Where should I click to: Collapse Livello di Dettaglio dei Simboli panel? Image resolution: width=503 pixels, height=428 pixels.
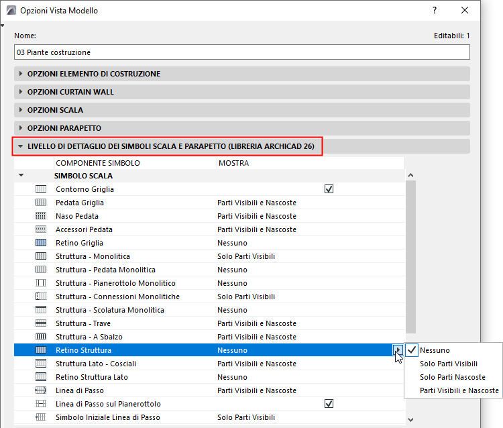click(21, 146)
